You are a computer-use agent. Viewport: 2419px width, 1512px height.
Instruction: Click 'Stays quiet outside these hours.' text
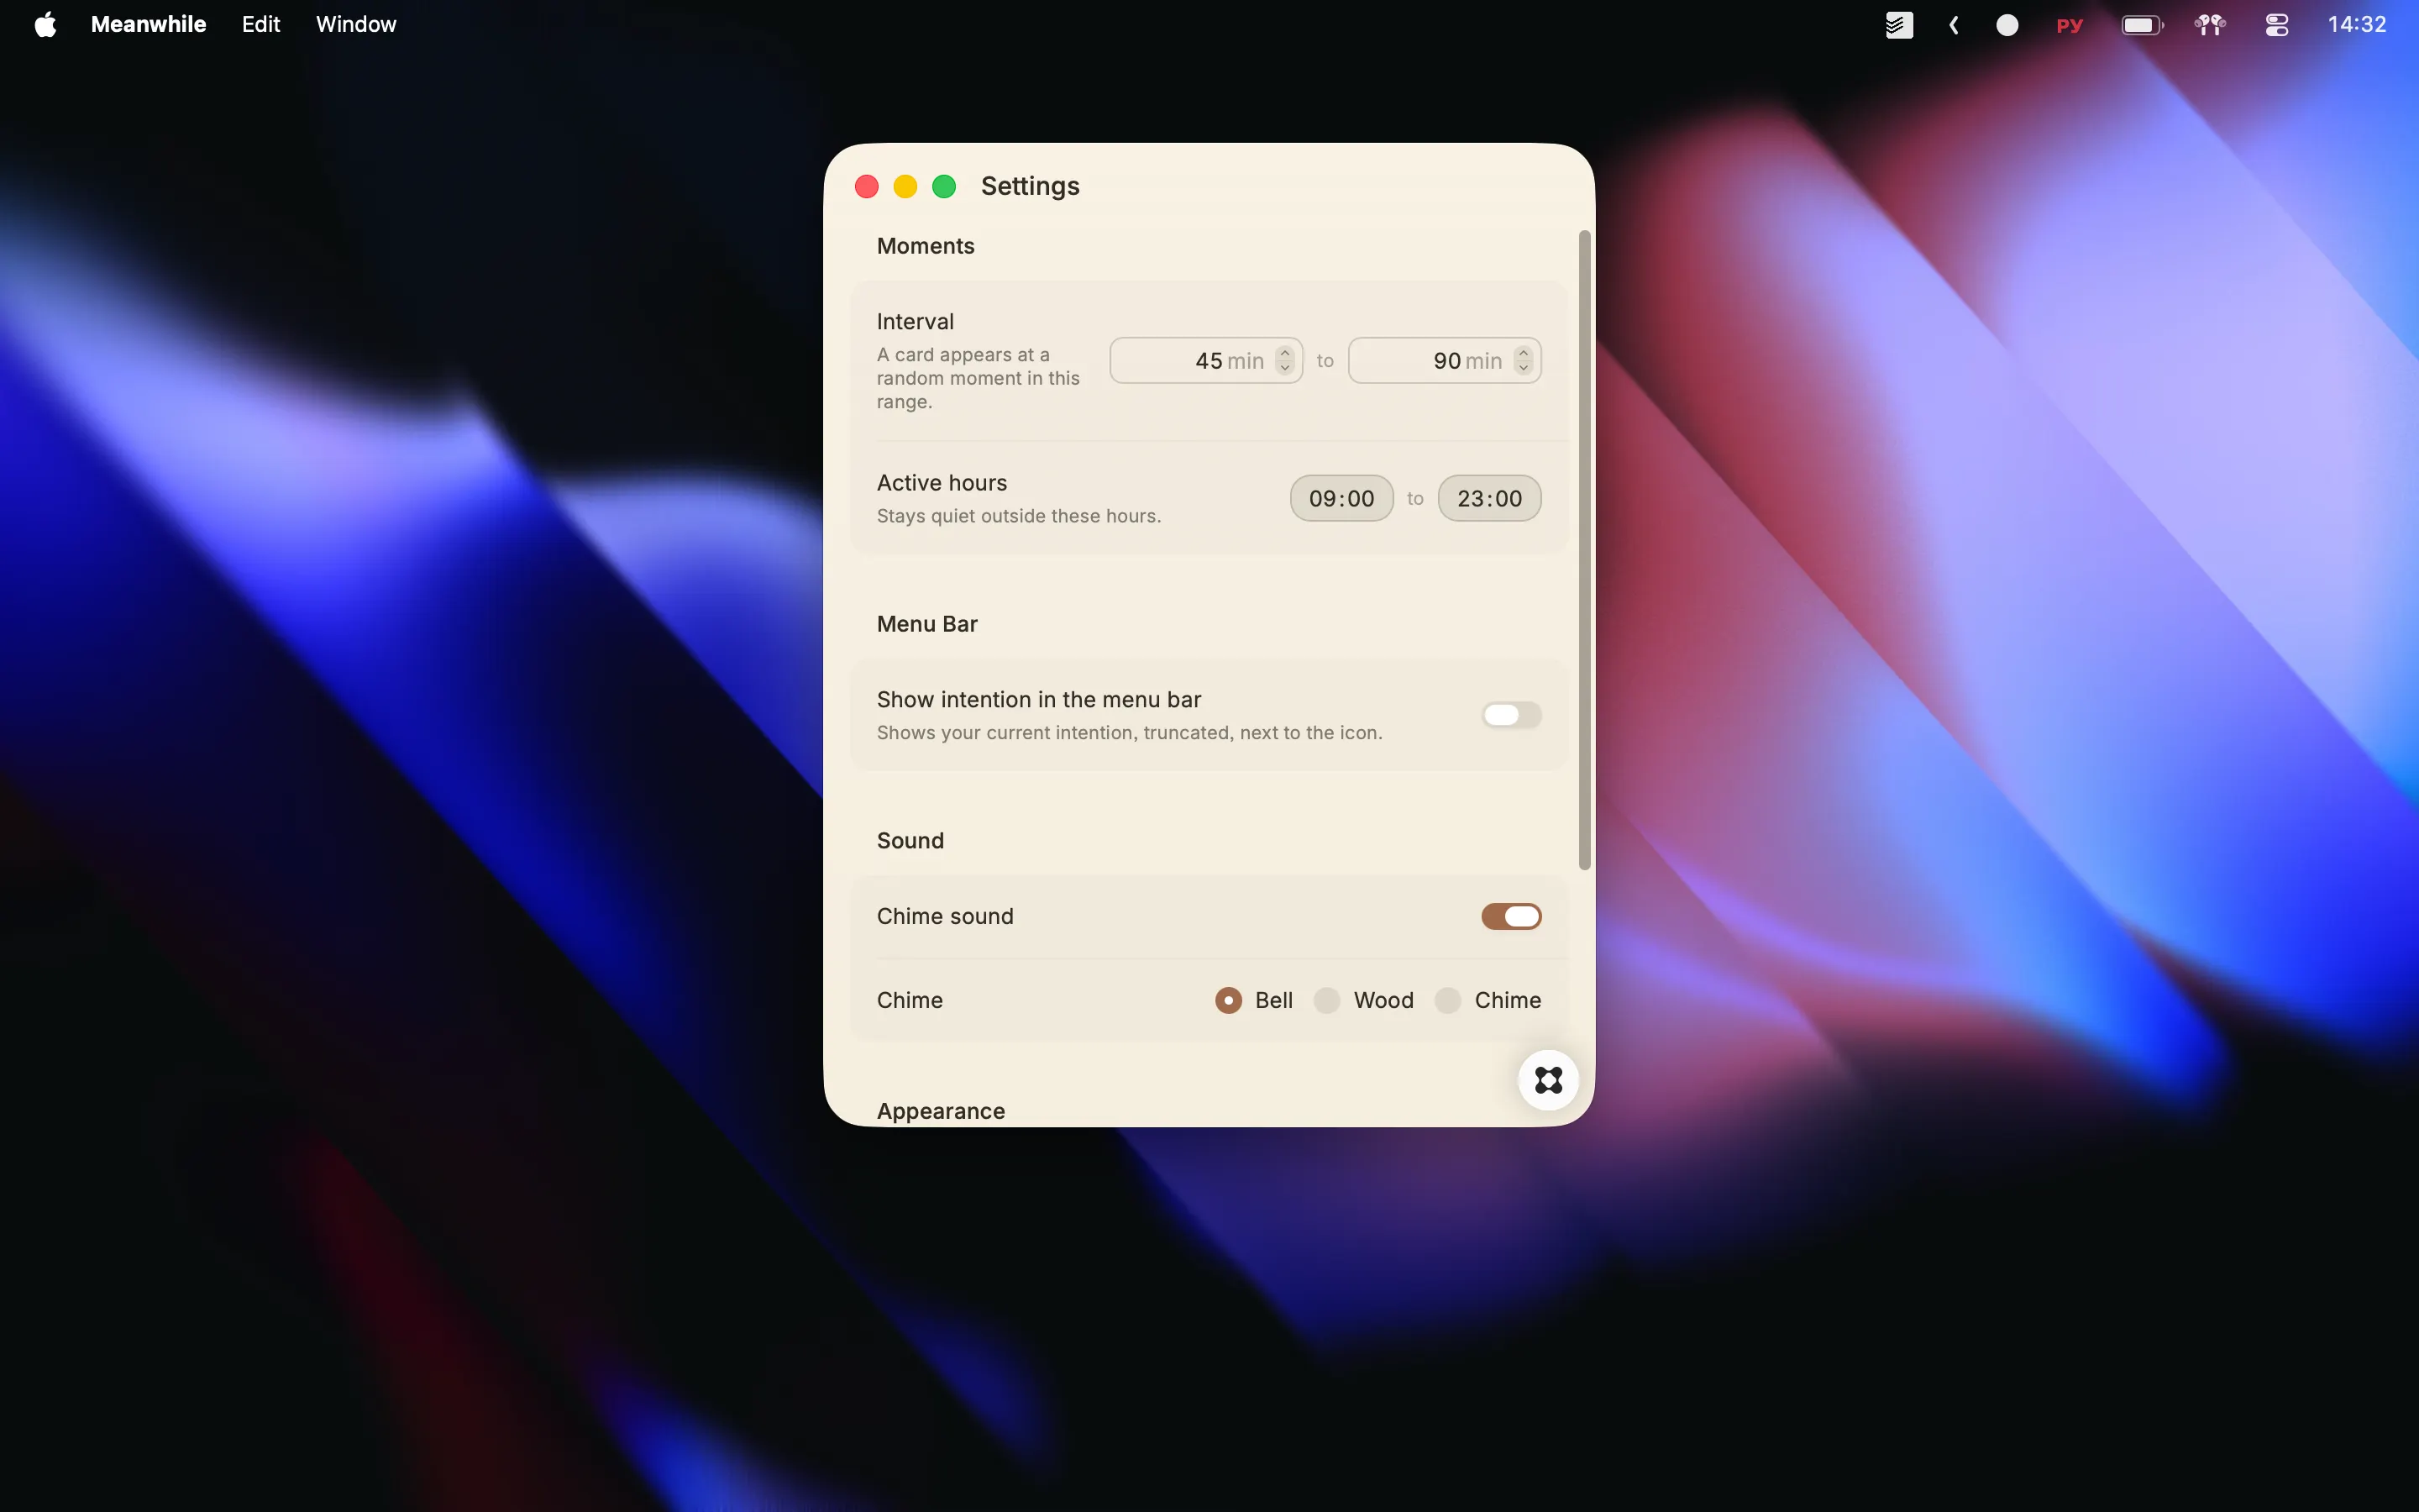click(1019, 516)
